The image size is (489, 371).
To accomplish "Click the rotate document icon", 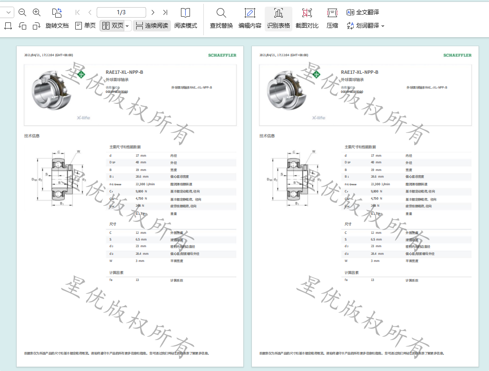I will tap(57, 12).
